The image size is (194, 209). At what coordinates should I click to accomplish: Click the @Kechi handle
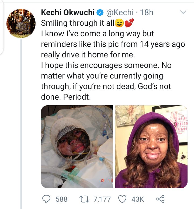120,12
